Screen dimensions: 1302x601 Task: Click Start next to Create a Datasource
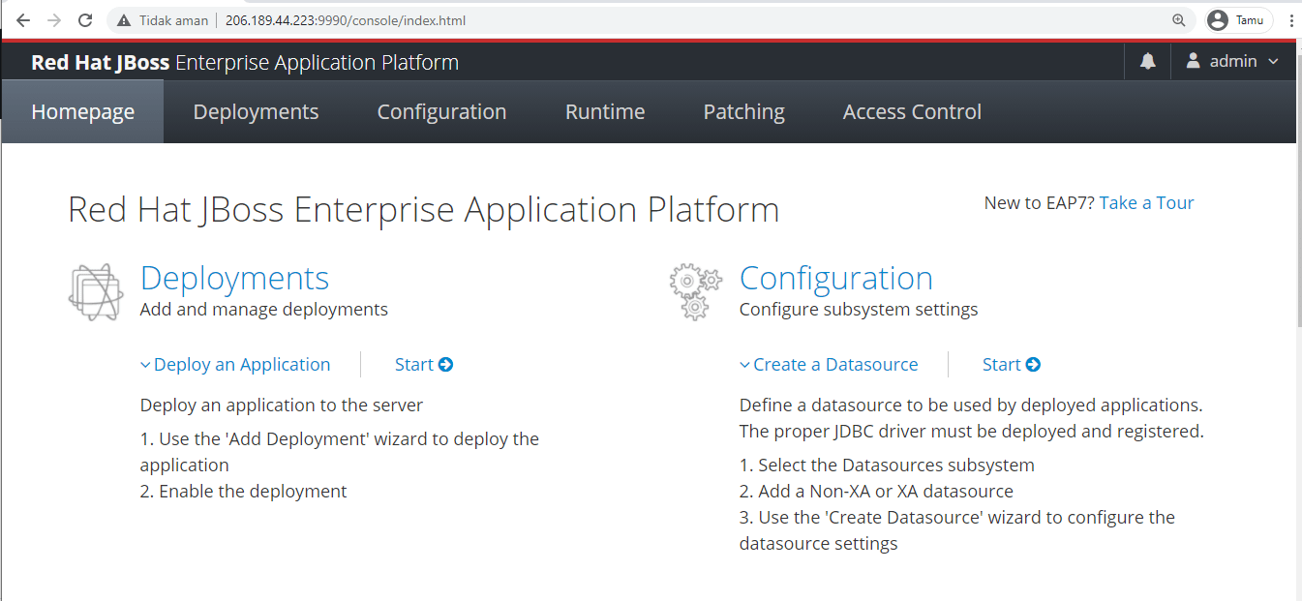(x=1012, y=365)
